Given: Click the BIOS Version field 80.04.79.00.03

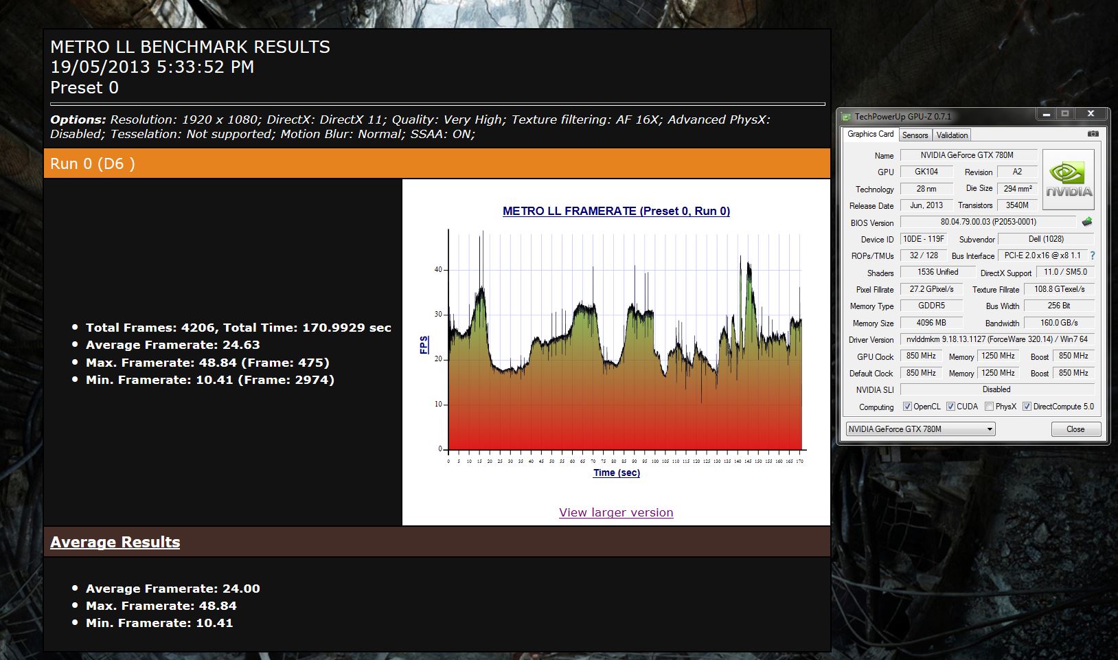Looking at the screenshot, I should [988, 222].
